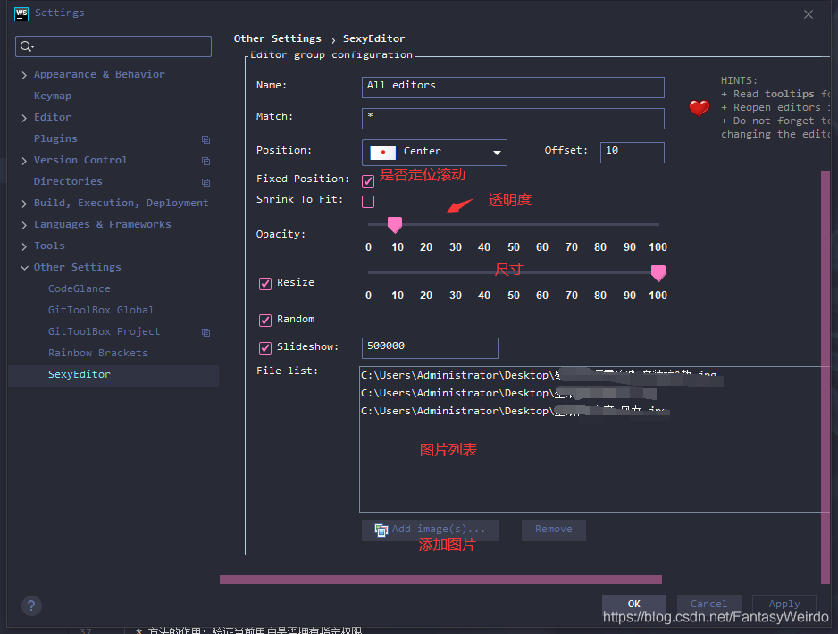Open the Position dropdown
This screenshot has height=634, width=838.
point(434,153)
